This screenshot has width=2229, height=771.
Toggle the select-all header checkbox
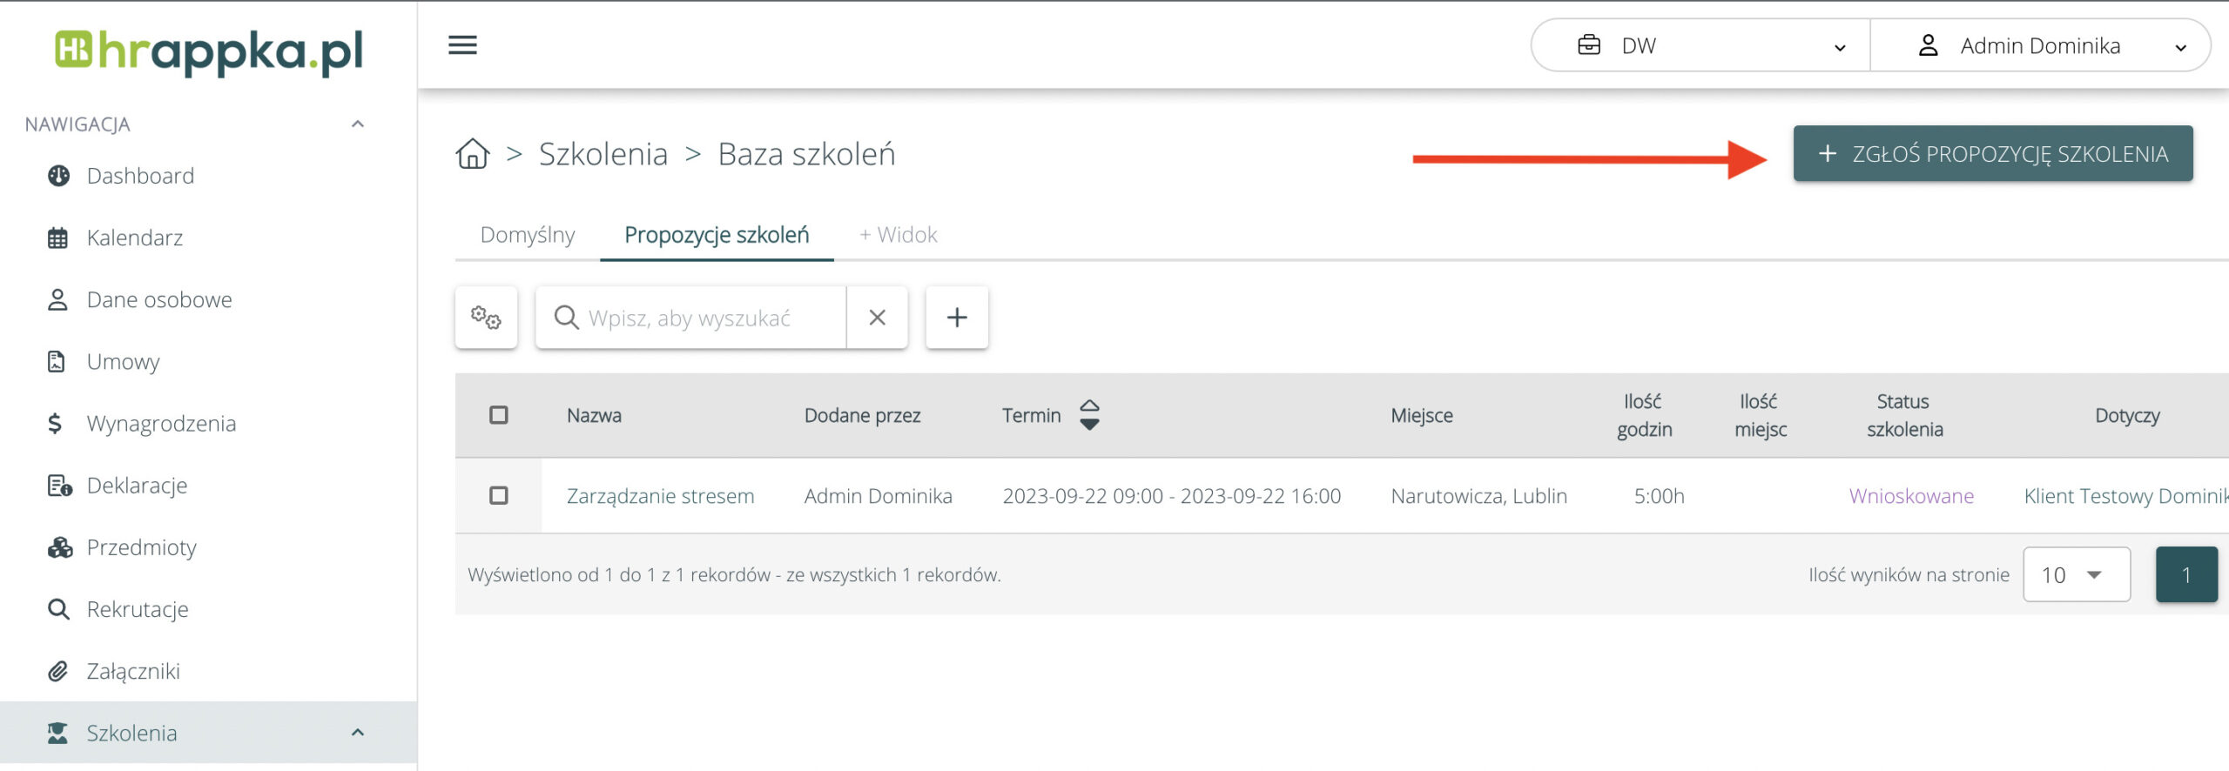[499, 415]
